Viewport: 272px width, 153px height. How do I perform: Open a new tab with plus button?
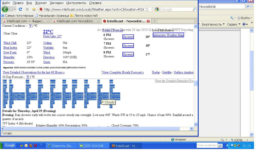(154, 21)
